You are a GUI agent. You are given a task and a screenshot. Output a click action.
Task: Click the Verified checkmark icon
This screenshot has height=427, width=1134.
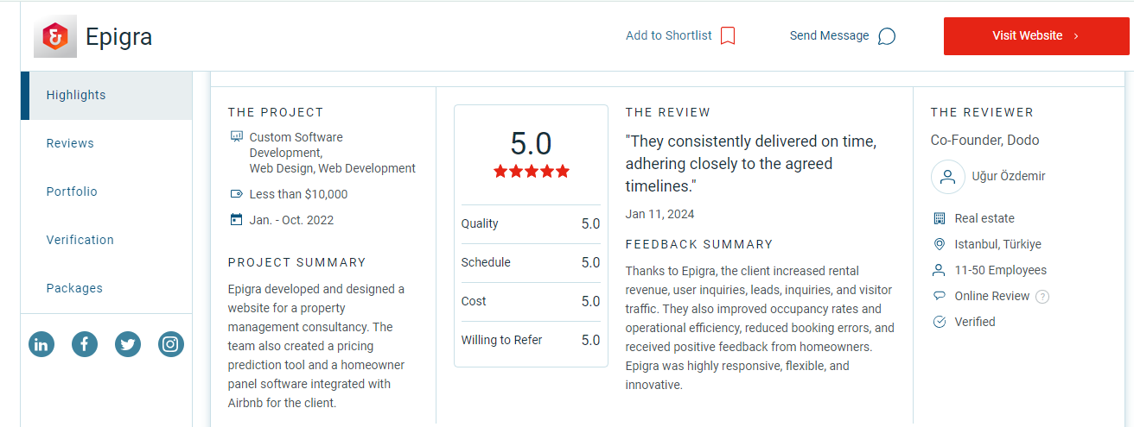pos(940,322)
